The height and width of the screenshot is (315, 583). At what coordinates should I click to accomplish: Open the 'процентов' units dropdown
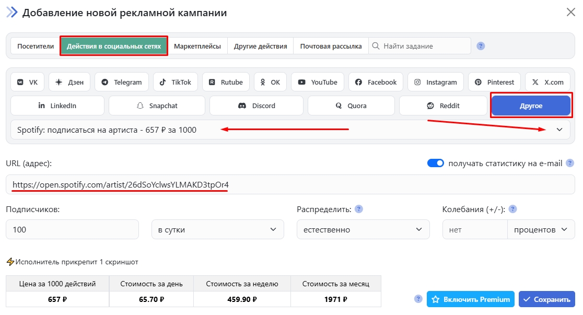click(x=541, y=229)
